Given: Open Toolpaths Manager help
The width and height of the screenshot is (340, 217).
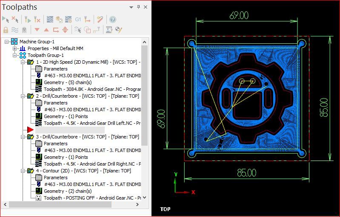Looking at the screenshot, I should tap(113, 20).
